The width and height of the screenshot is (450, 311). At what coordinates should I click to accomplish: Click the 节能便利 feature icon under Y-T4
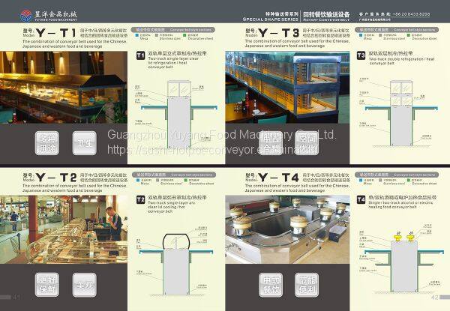coord(306,285)
